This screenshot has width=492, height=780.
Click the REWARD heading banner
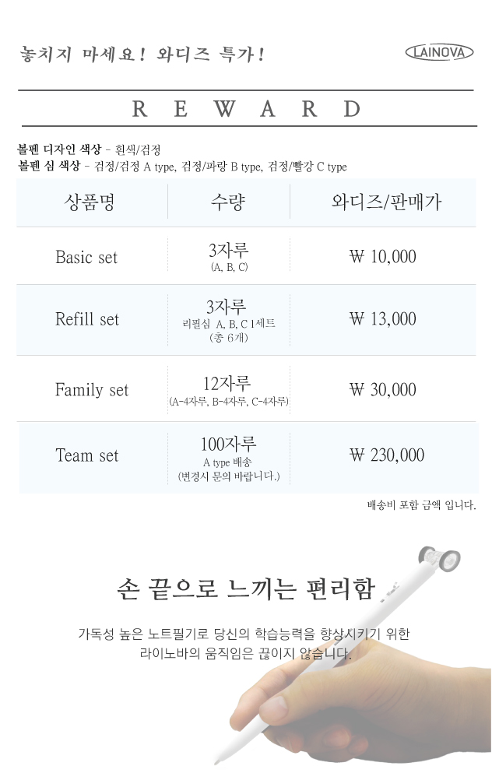pyautogui.click(x=247, y=108)
